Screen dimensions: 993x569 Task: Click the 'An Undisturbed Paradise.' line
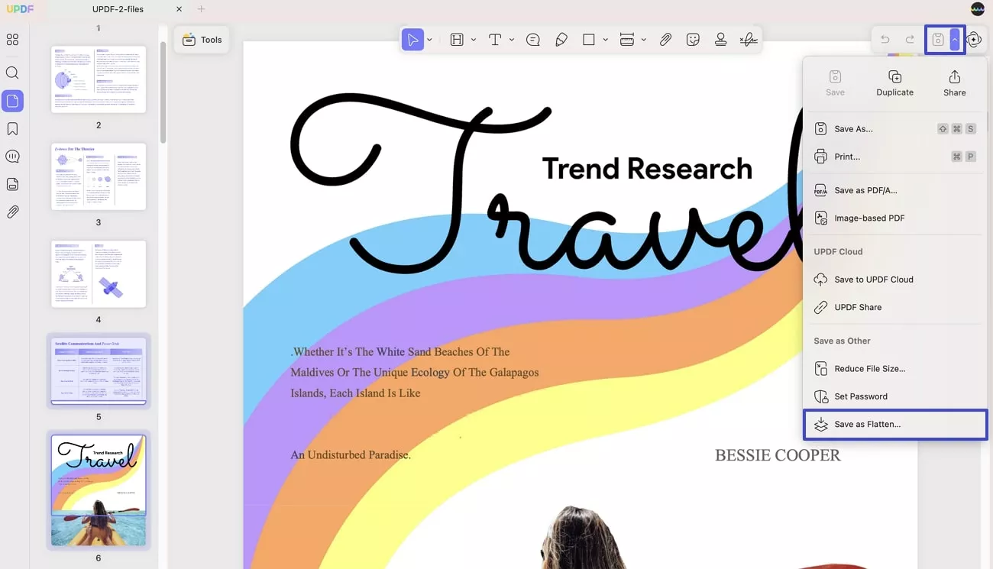[351, 455]
